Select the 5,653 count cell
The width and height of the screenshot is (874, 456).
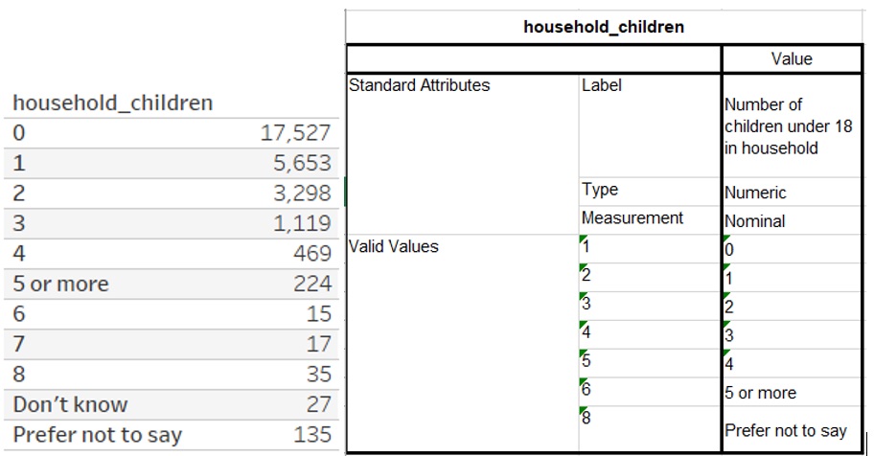coord(302,164)
